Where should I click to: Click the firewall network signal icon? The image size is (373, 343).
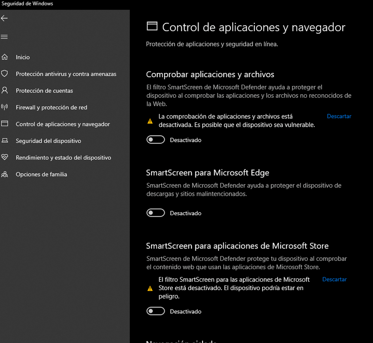coord(5,107)
